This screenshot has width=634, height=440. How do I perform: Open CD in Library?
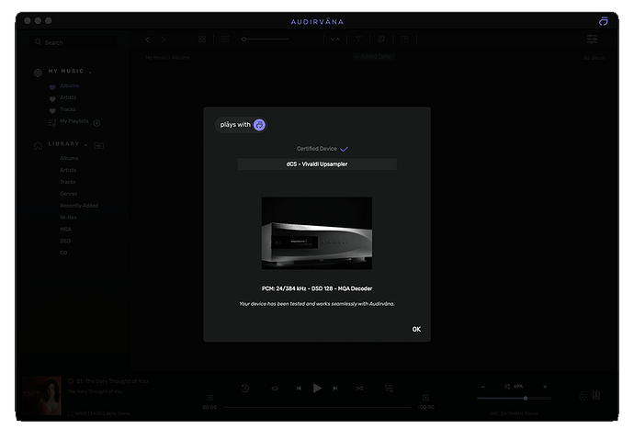tap(63, 253)
